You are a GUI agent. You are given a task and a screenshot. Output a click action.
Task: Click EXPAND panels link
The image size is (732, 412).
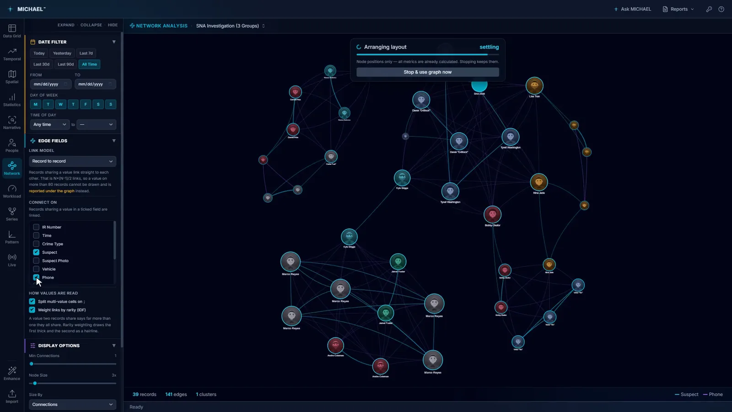tap(66, 25)
